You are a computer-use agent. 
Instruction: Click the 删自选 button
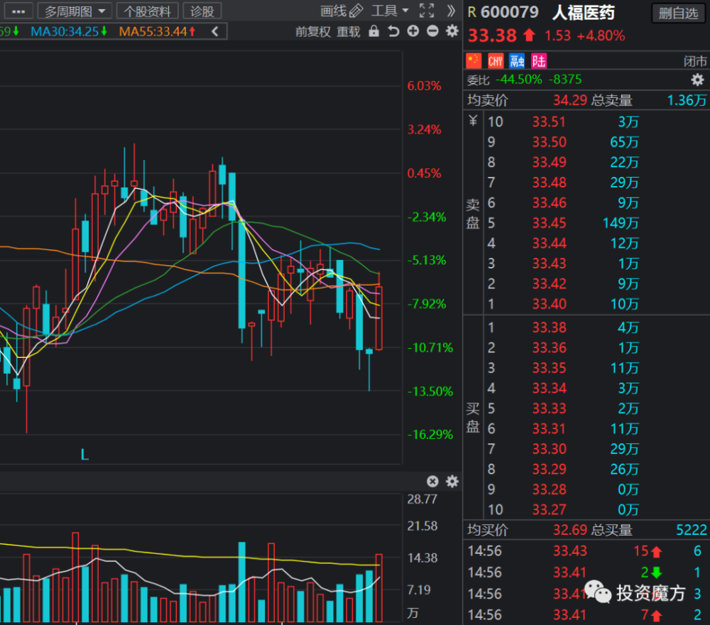[678, 13]
